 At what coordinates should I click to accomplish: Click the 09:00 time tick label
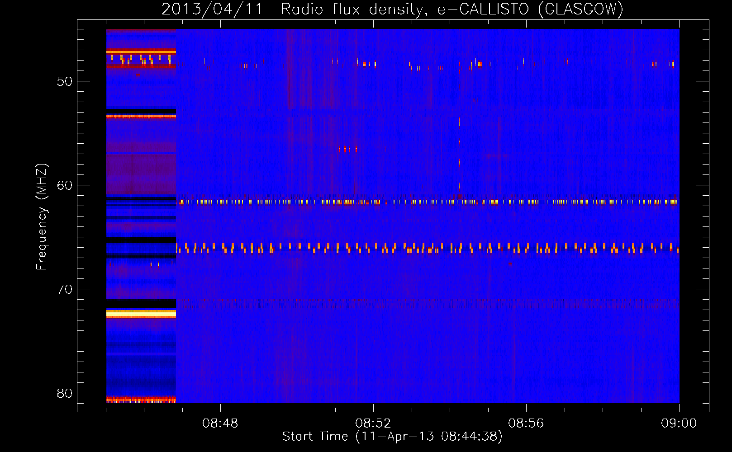pos(679,424)
